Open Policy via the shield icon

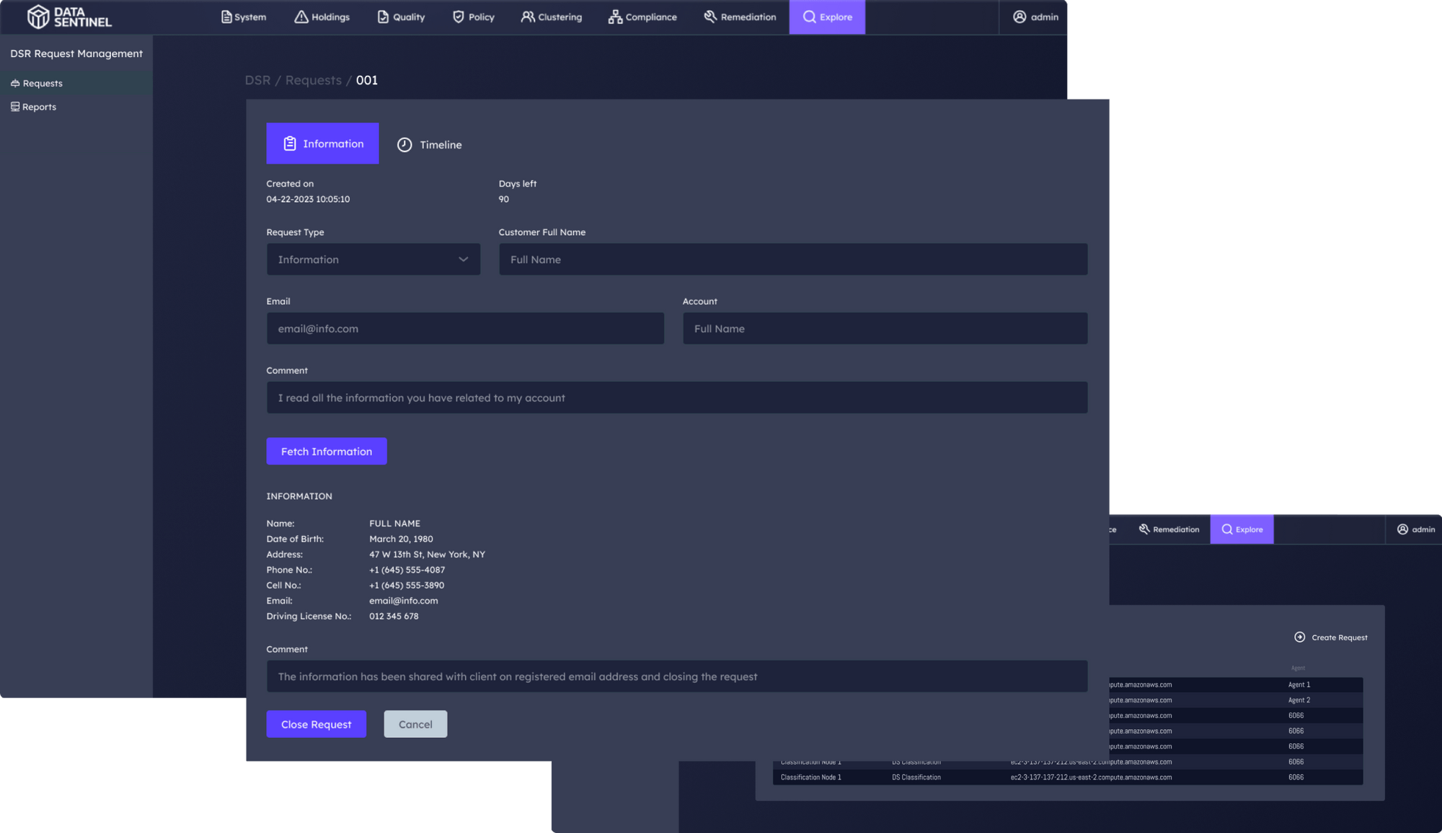click(x=457, y=17)
